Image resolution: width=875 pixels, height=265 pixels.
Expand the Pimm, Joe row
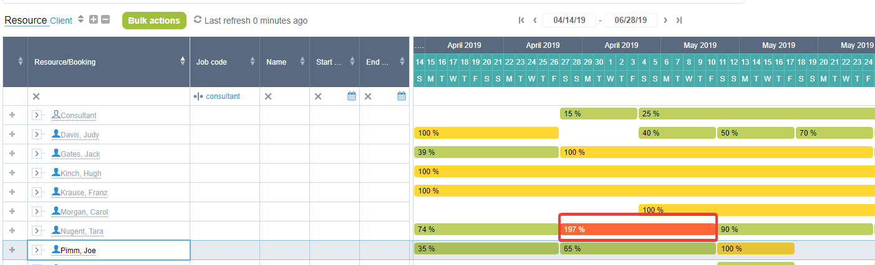click(36, 250)
